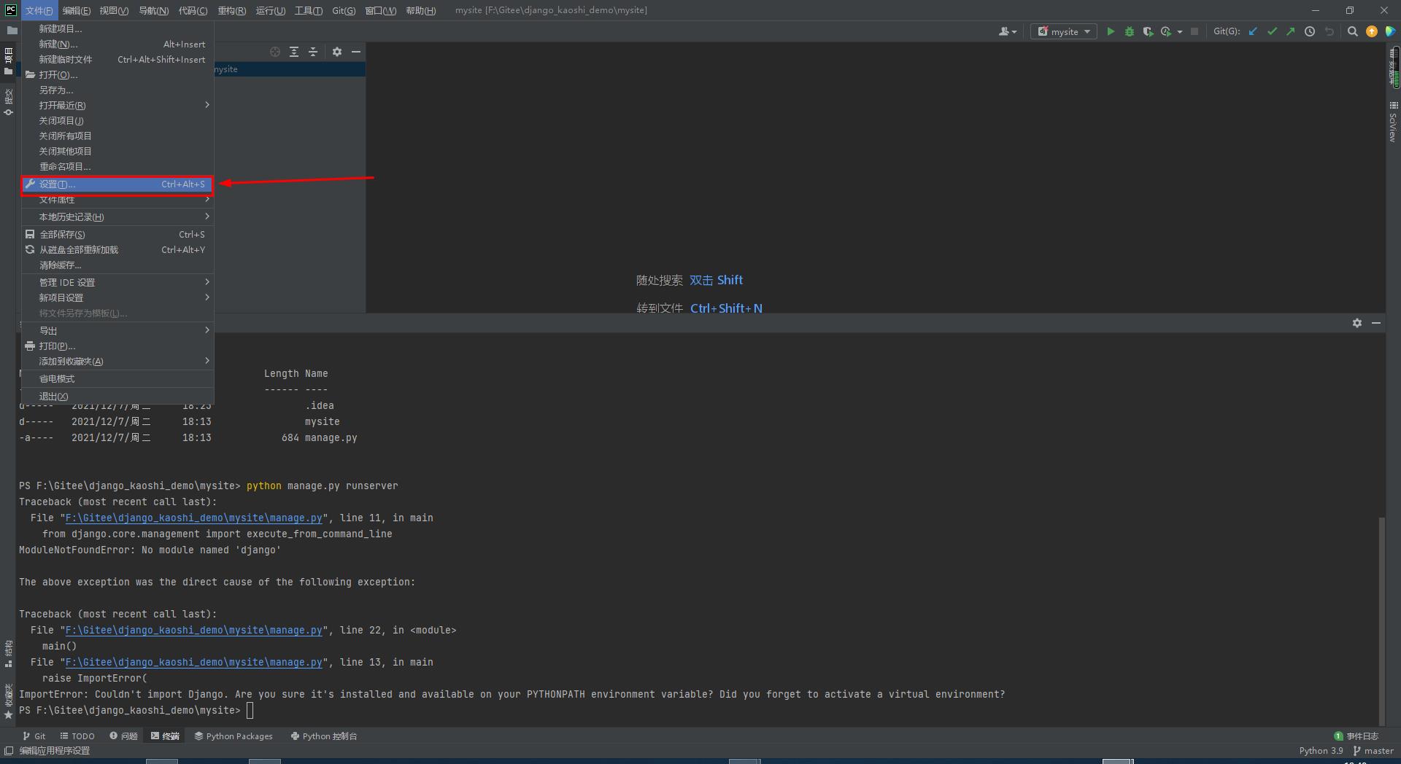Viewport: 1401px width, 764px height.
Task: Open the 编辑 menu in menu bar
Action: pos(77,10)
